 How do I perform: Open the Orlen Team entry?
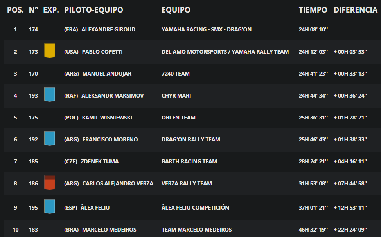179,118
